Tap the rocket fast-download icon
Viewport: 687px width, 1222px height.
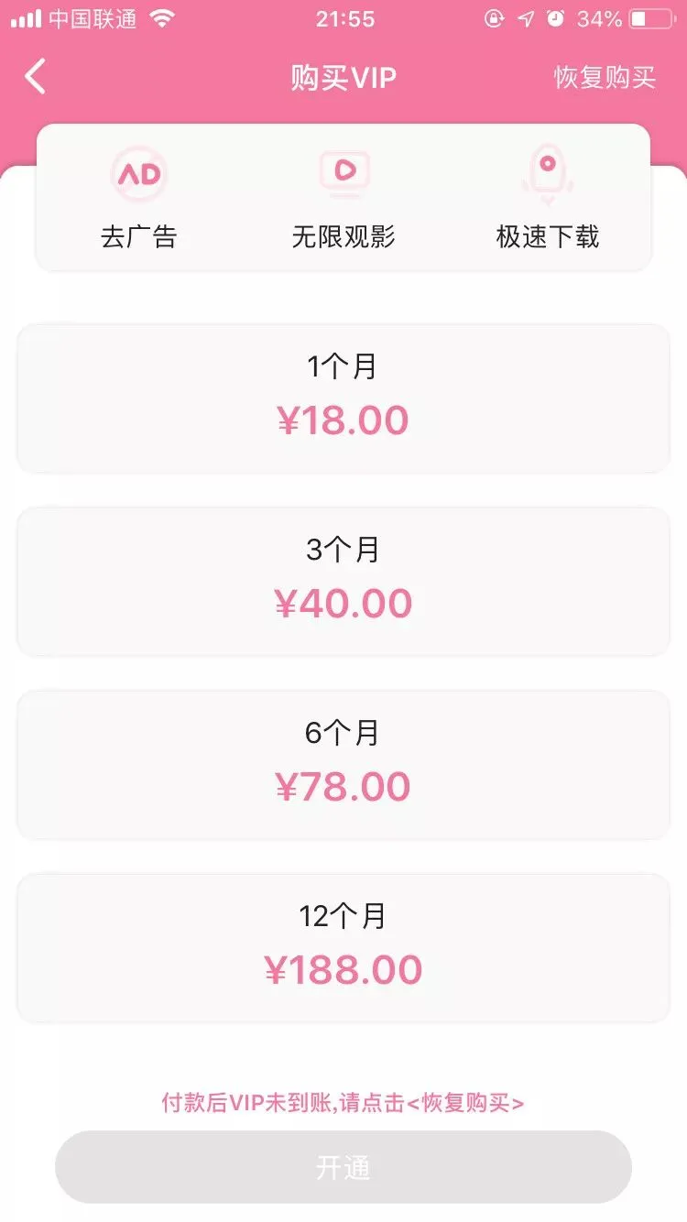point(548,171)
